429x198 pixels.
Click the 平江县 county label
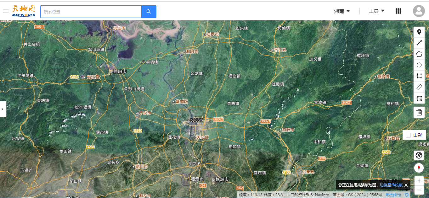(280, 50)
